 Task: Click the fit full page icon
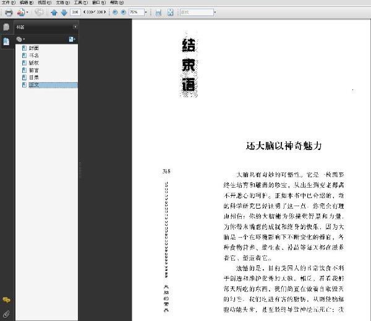point(171,12)
